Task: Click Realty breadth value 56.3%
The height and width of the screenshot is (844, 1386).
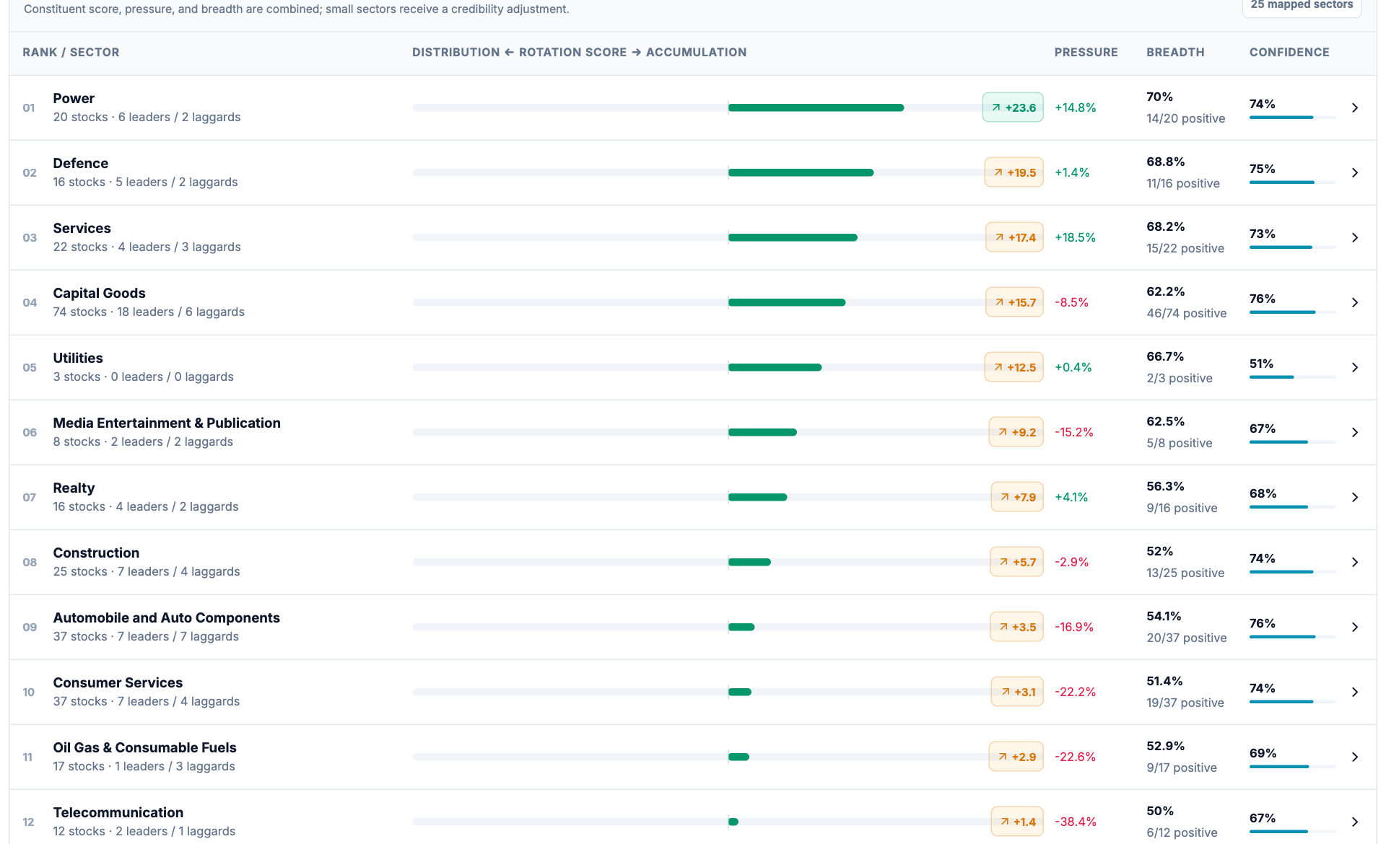Action: tap(1165, 486)
